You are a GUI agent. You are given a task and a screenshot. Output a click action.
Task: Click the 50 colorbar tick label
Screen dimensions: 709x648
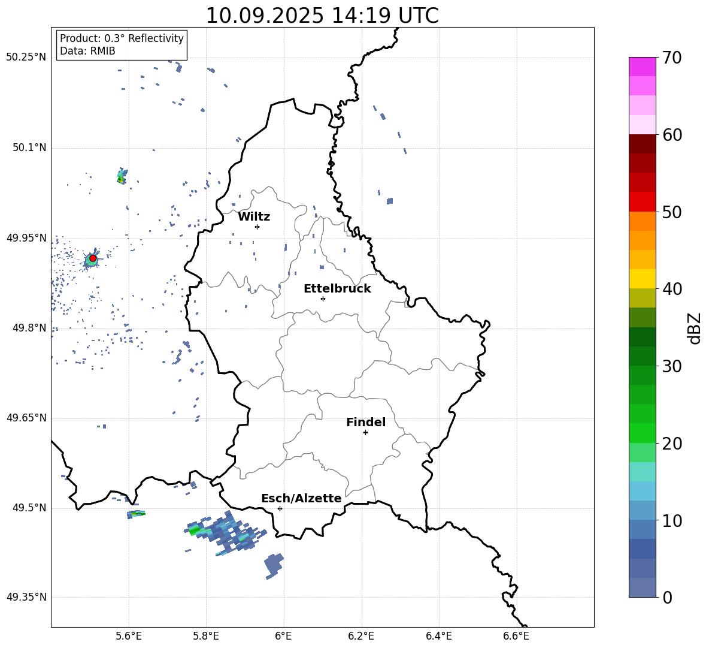(x=672, y=212)
